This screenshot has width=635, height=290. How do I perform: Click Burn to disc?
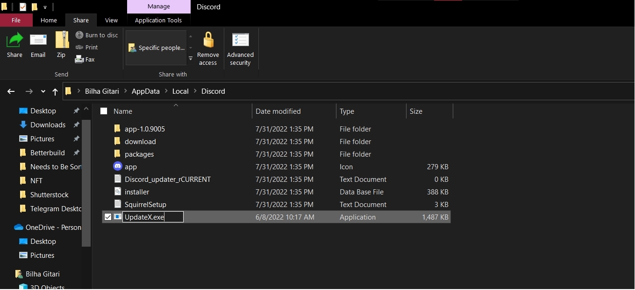click(x=97, y=35)
